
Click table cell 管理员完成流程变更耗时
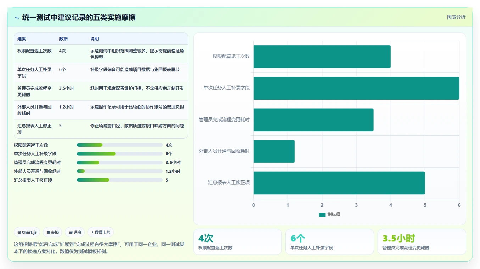pos(34,91)
